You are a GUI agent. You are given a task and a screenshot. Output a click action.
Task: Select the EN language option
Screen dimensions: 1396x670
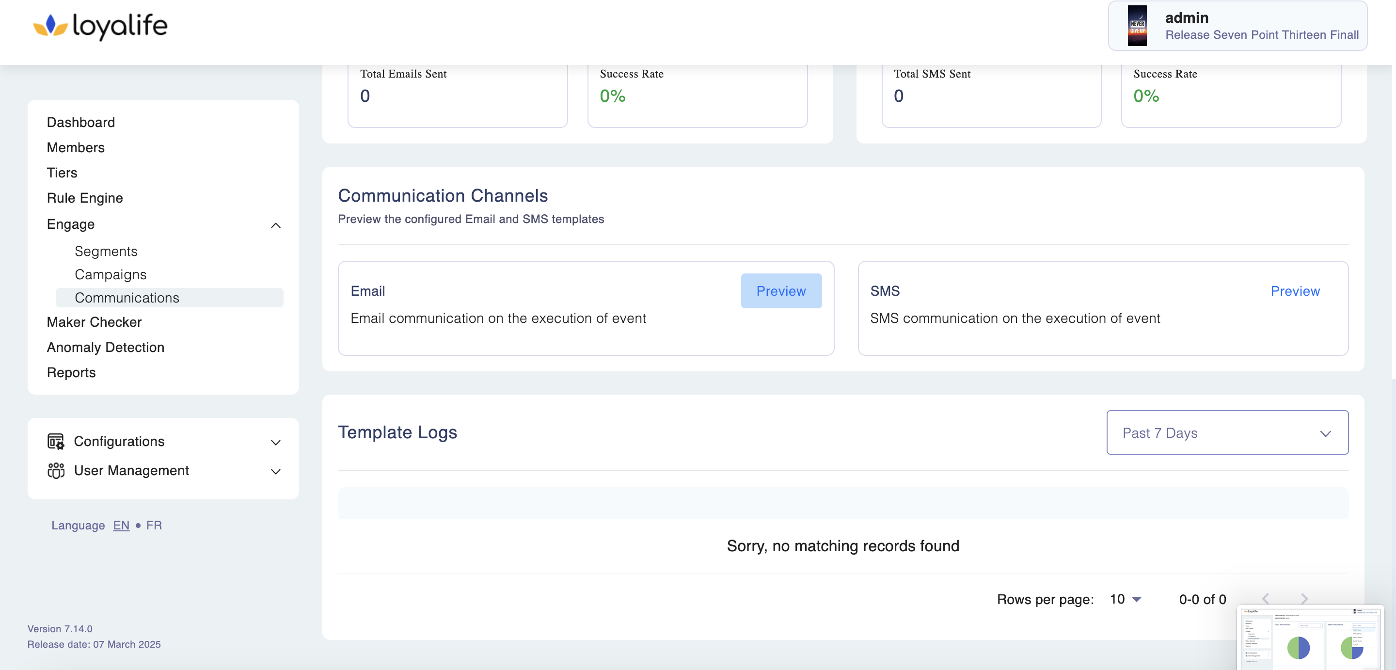click(121, 525)
